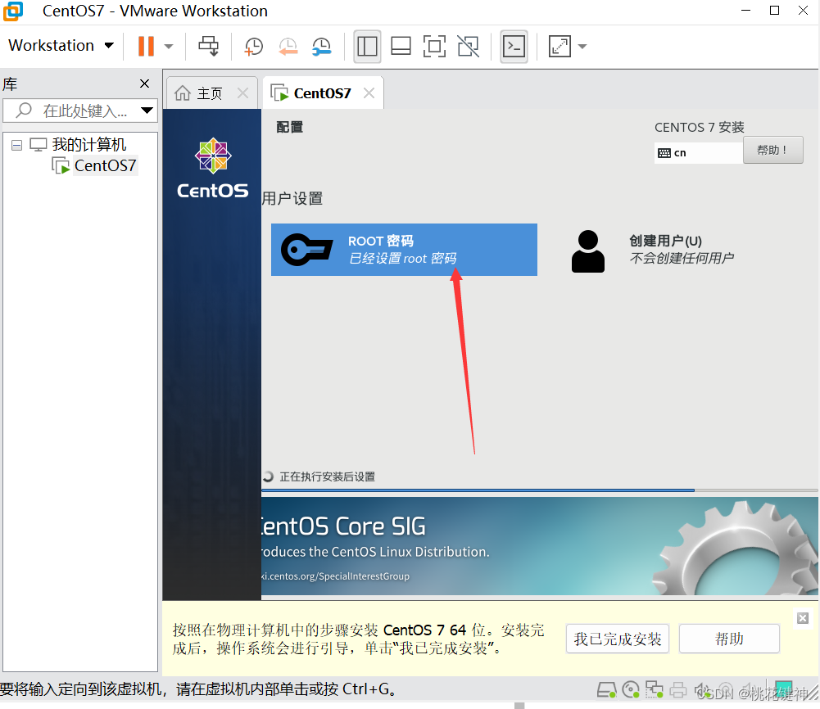Click the sound card status icon
The image size is (820, 709).
pos(702,690)
